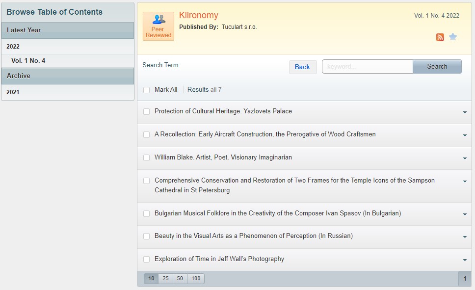Check the Yazlovets Palace article checkbox
The image size is (475, 290).
146,111
